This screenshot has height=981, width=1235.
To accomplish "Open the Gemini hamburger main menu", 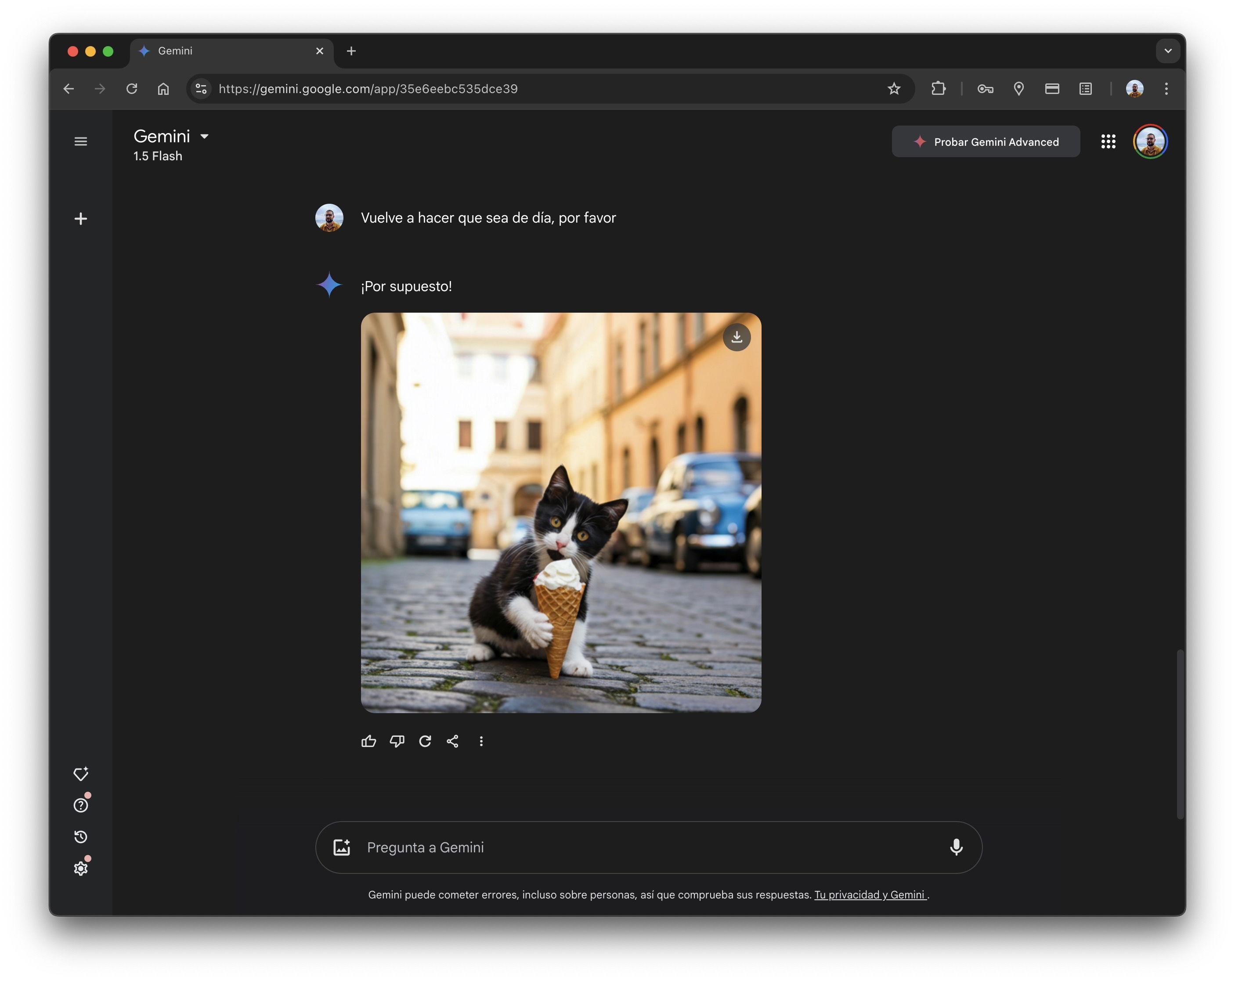I will pyautogui.click(x=81, y=141).
